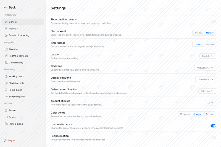Click the Working hours clock icon
Image resolution: width=221 pixels, height=147 pixels.
pos(6,76)
